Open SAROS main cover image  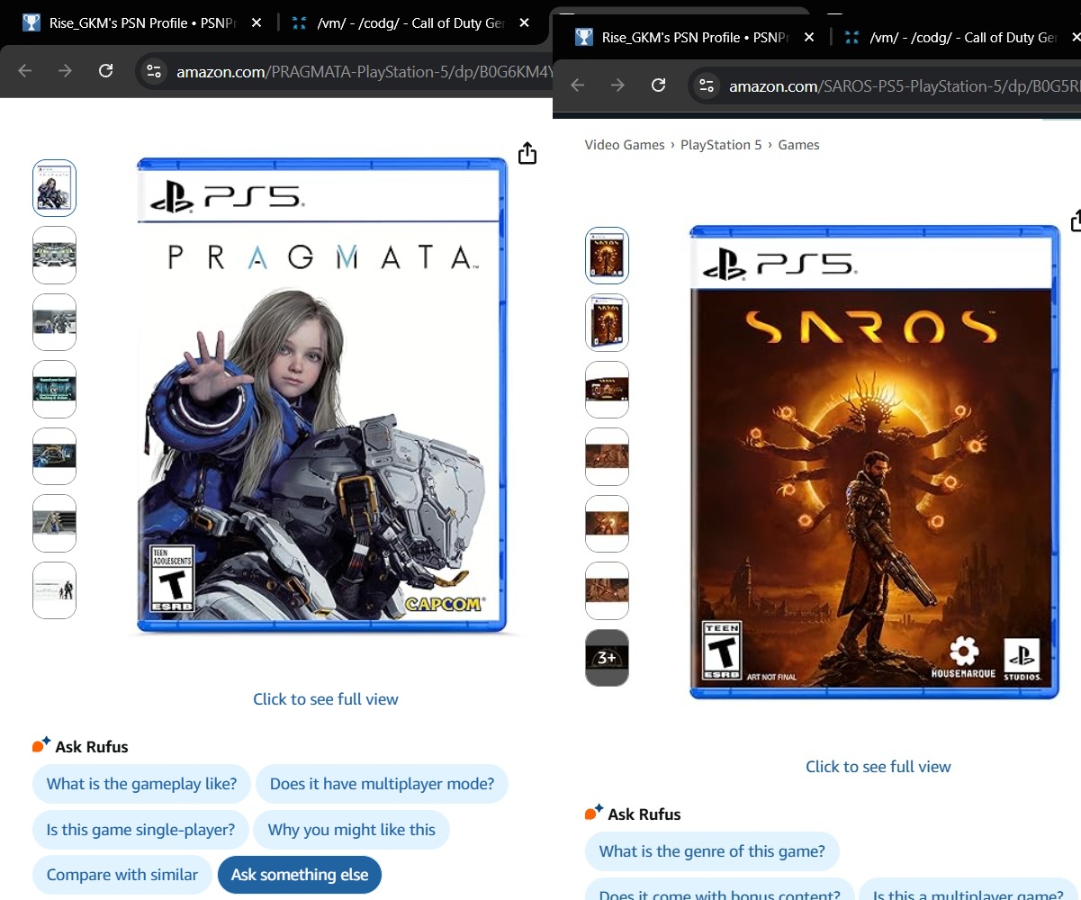pyautogui.click(x=875, y=463)
